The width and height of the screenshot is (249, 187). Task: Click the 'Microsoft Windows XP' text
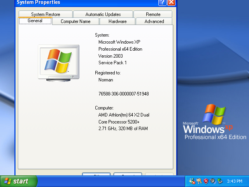[x=119, y=42]
